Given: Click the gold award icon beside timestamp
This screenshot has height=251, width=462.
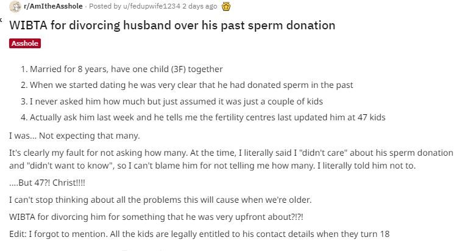Looking at the screenshot, I should coord(226,6).
